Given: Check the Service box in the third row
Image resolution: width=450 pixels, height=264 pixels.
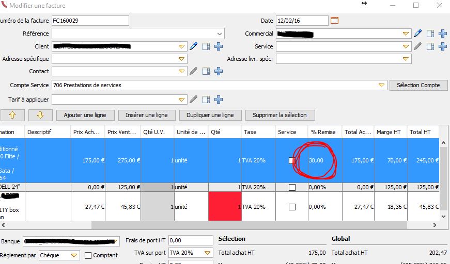Looking at the screenshot, I should [x=292, y=207].
